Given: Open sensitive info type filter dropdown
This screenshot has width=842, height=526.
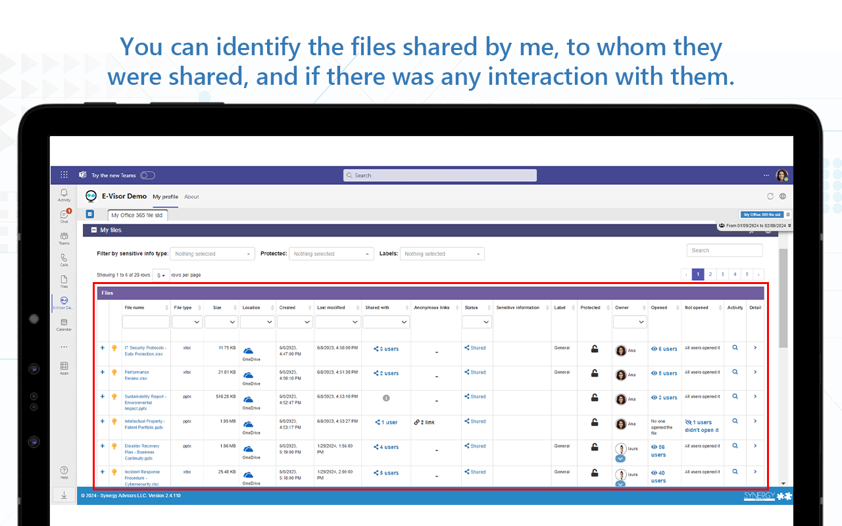Looking at the screenshot, I should [212, 254].
